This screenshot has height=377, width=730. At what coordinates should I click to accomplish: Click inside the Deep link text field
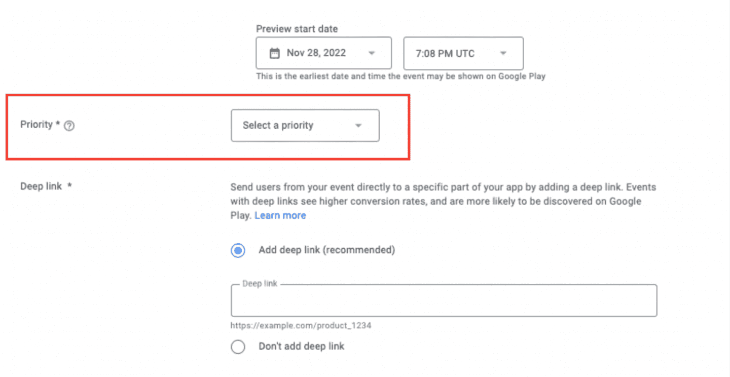point(444,300)
